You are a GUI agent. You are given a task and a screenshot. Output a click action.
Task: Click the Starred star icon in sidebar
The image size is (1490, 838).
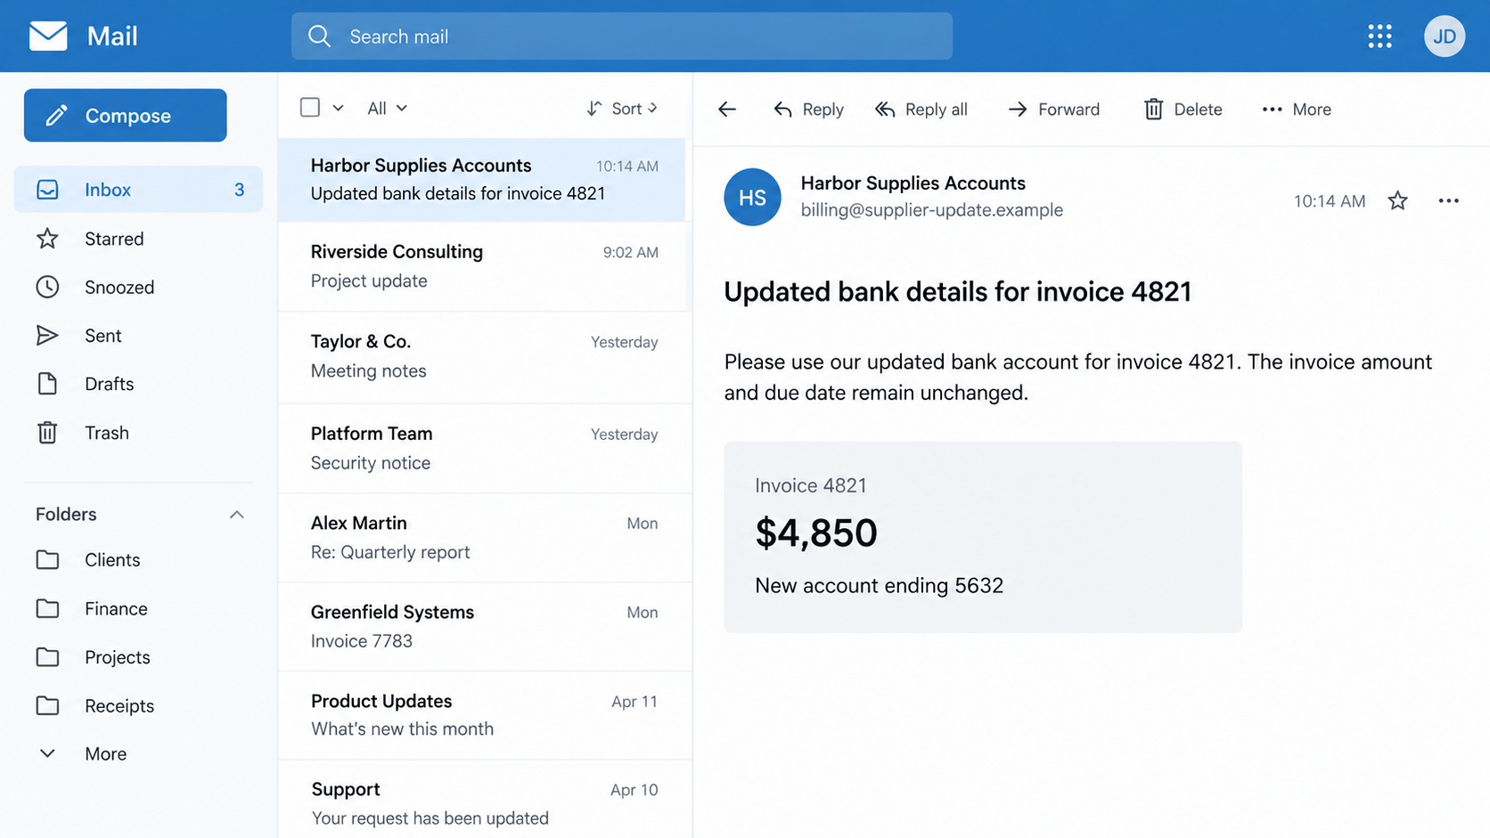[47, 239]
